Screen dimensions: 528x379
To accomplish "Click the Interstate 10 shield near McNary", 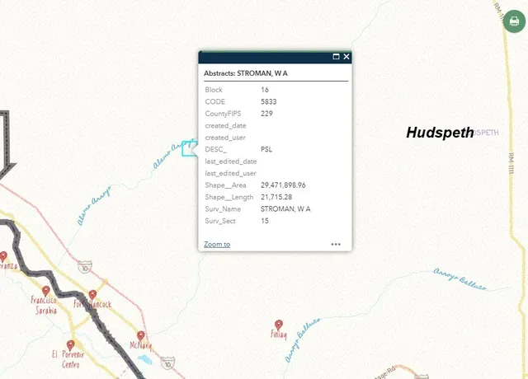I will coord(167,361).
